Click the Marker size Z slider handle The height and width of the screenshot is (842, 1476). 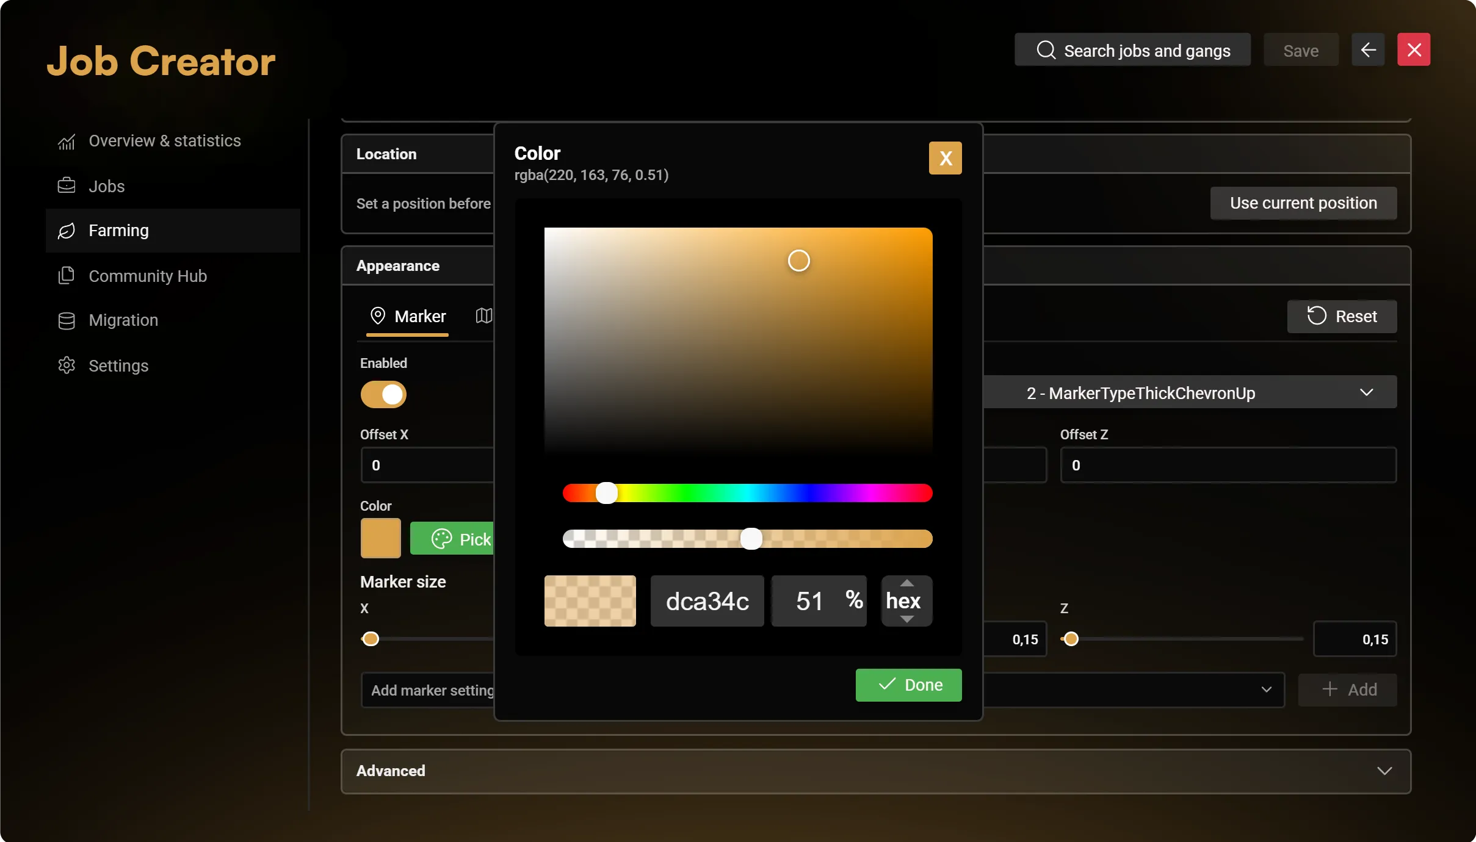click(1071, 639)
